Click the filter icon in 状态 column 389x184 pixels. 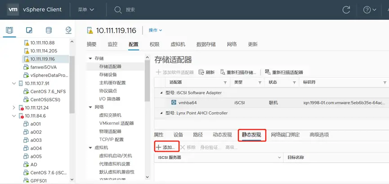coord(294,83)
